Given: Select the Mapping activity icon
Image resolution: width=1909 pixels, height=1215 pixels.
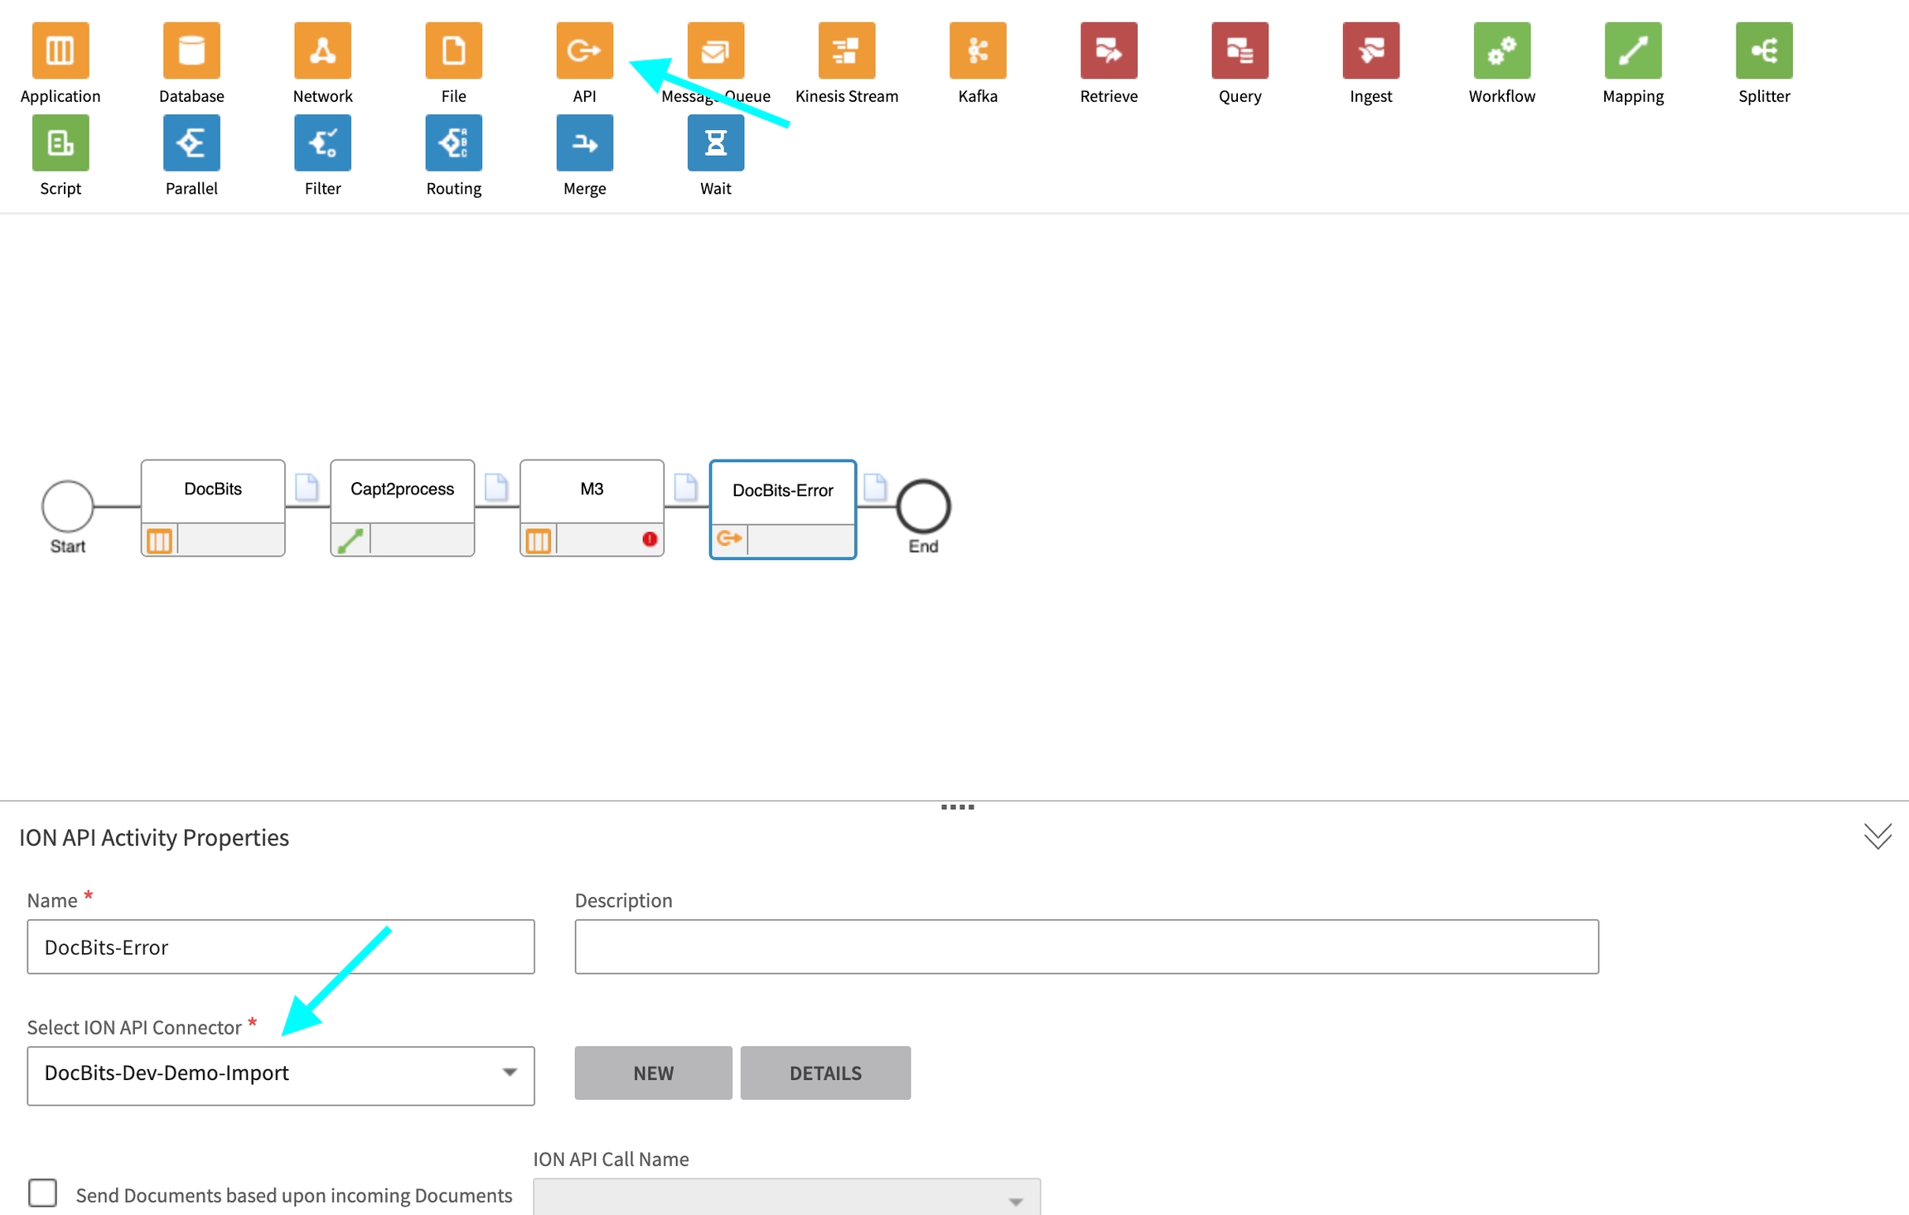Looking at the screenshot, I should pyautogui.click(x=1632, y=51).
